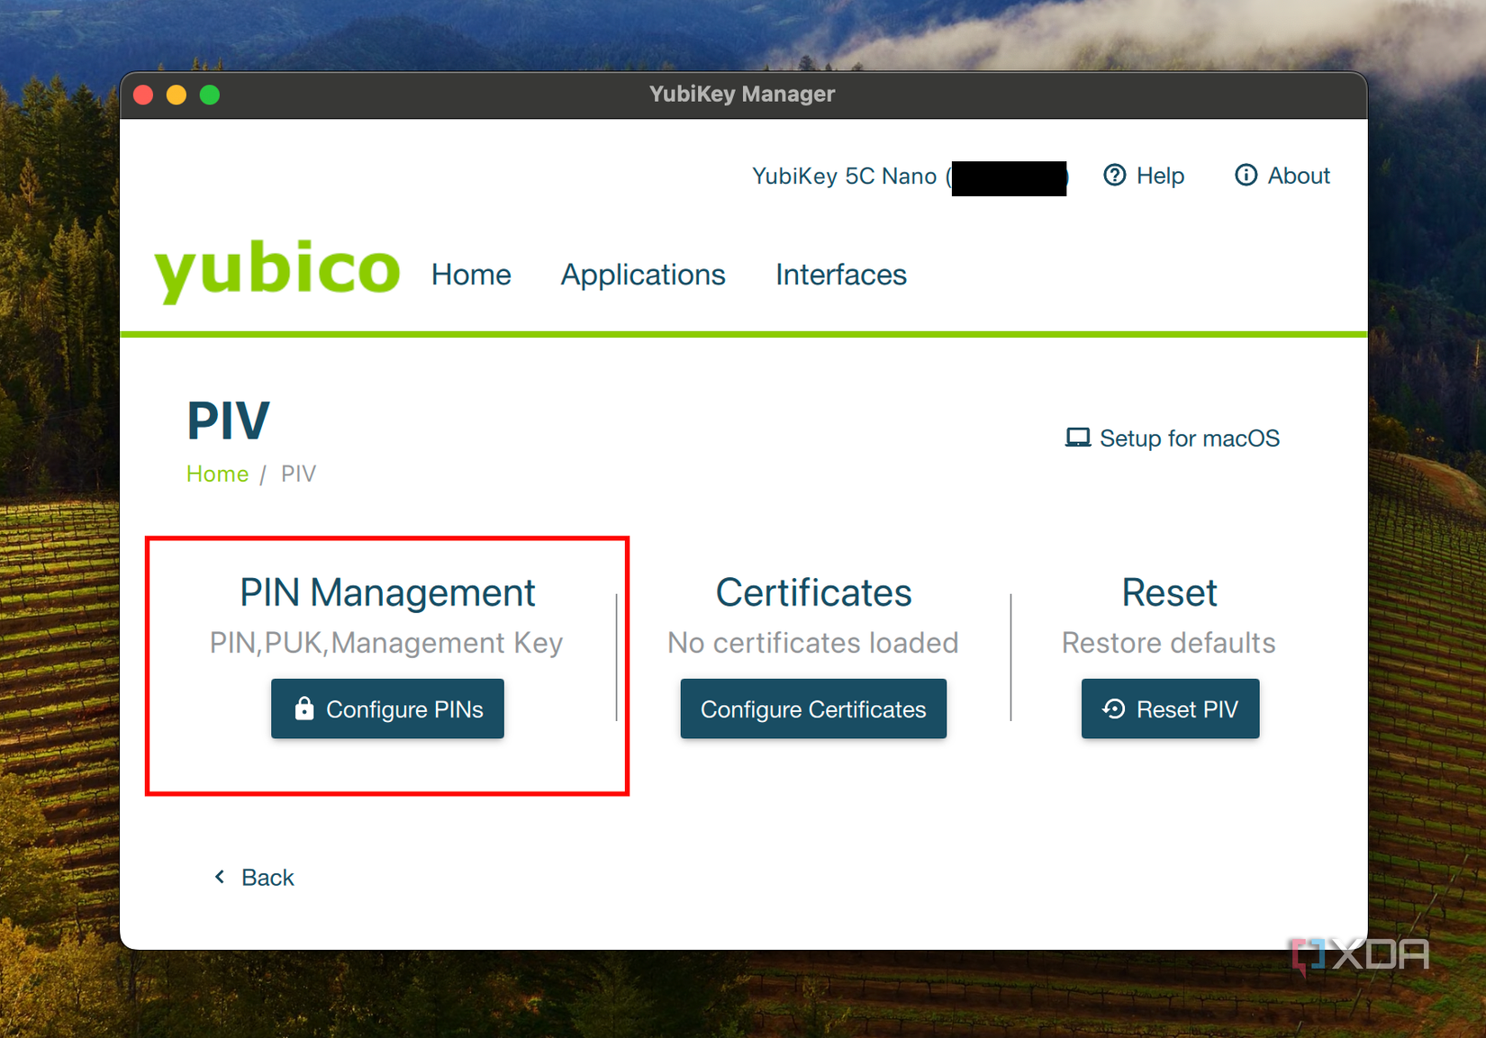Click the left chevron icon next to Back
1486x1038 pixels.
(219, 876)
